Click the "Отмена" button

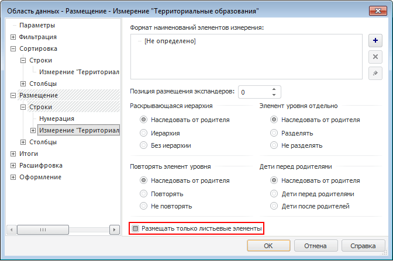(315, 245)
